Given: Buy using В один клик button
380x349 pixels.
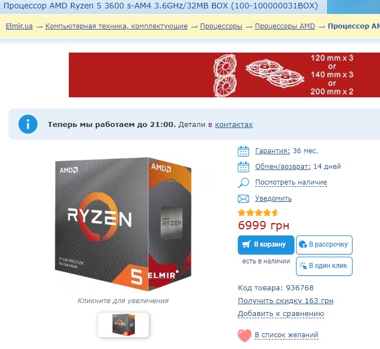Looking at the screenshot, I should pyautogui.click(x=324, y=266).
